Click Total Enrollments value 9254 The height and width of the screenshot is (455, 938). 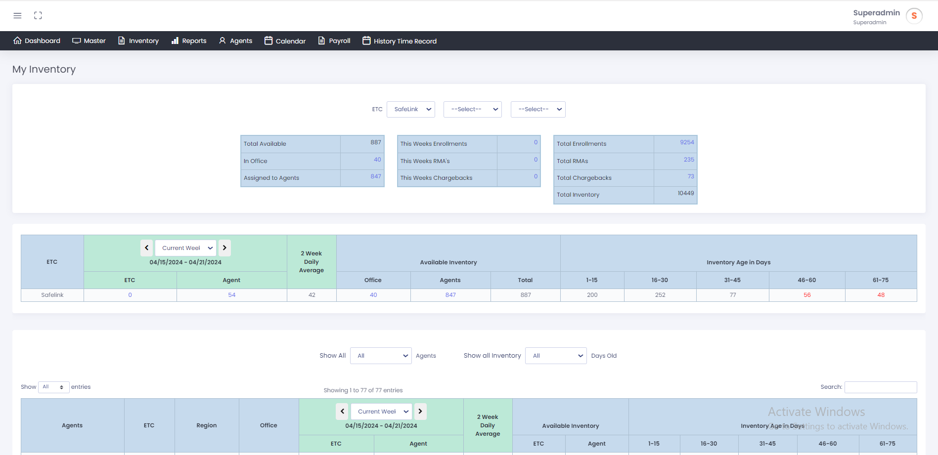point(687,142)
